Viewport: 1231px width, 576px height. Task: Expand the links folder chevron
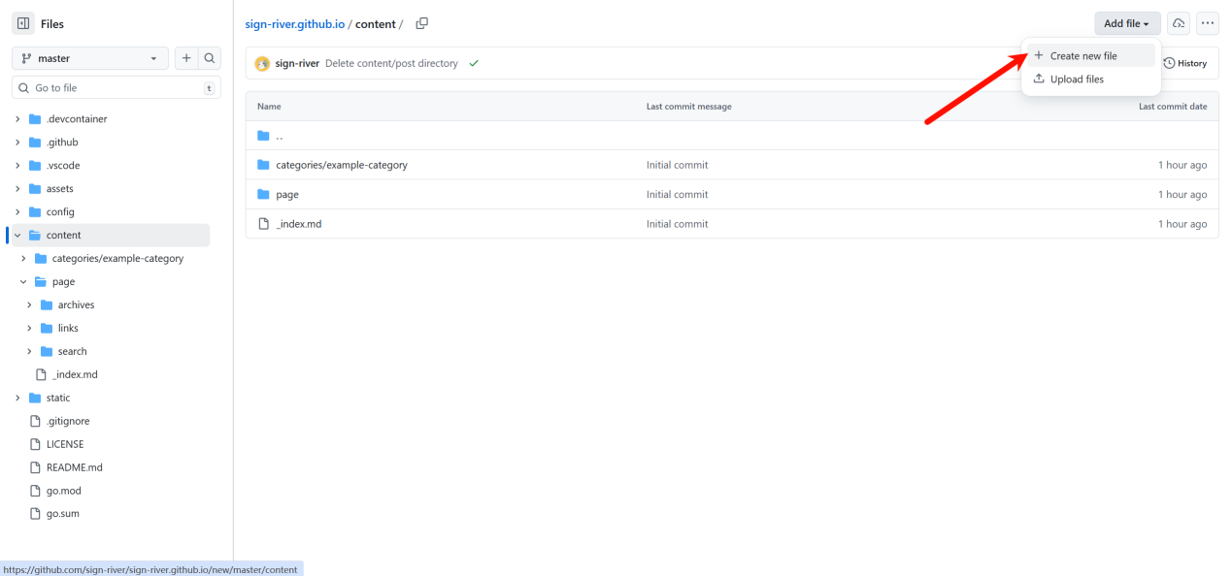(x=29, y=329)
